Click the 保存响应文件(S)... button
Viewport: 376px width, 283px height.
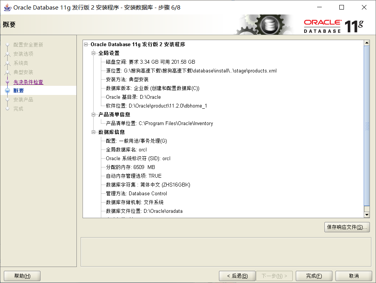point(347,227)
